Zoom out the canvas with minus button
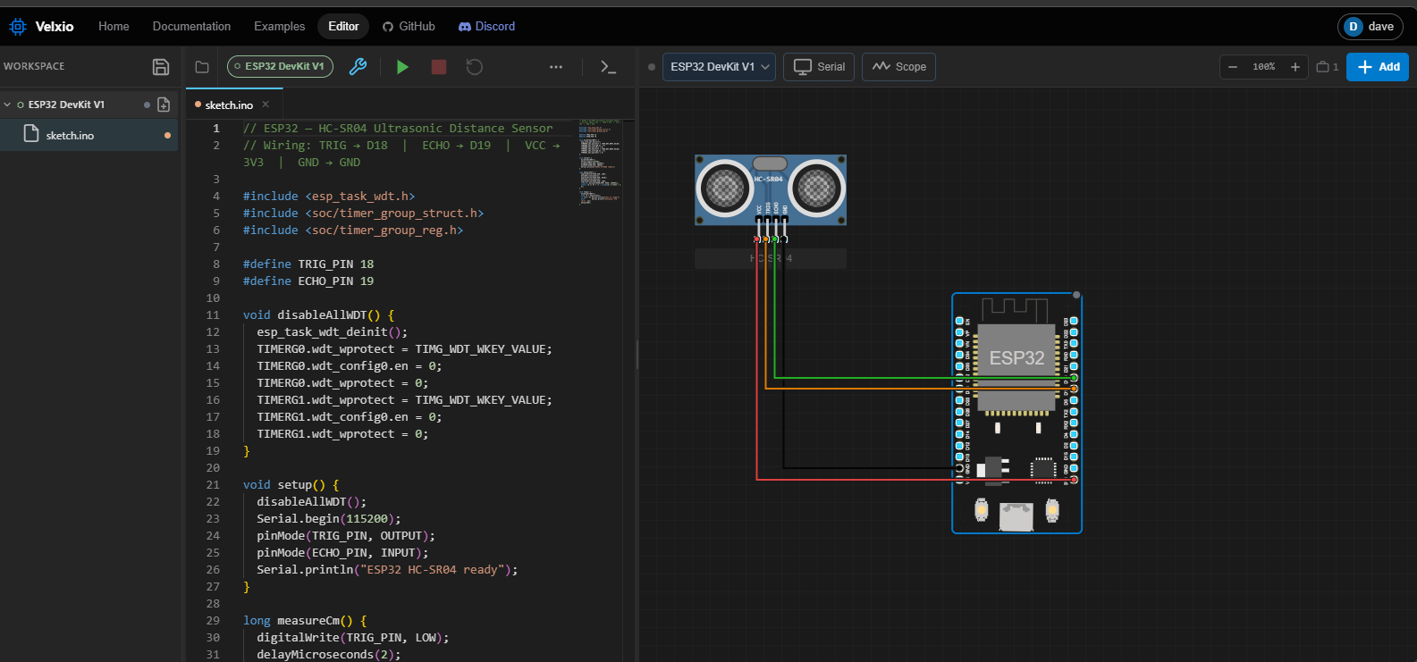The image size is (1417, 662). coord(1233,67)
